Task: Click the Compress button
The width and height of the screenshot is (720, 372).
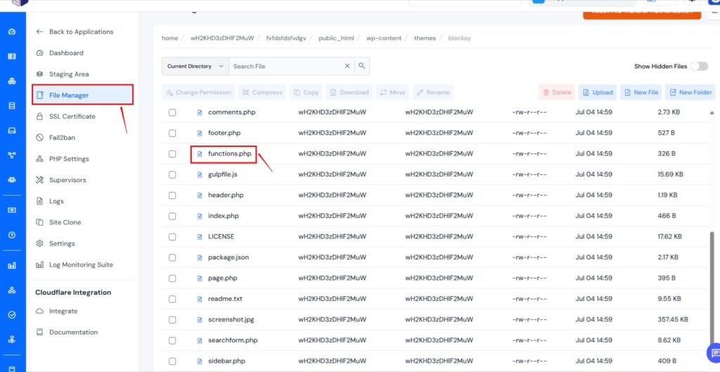Action: (x=262, y=92)
